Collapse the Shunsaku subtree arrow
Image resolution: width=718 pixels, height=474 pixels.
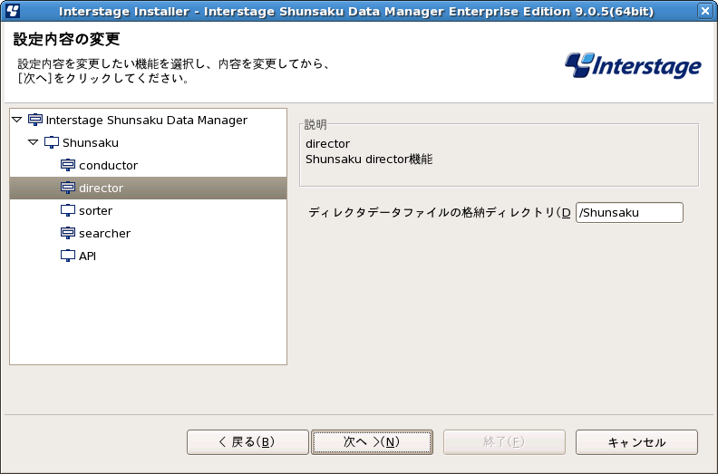(x=33, y=142)
